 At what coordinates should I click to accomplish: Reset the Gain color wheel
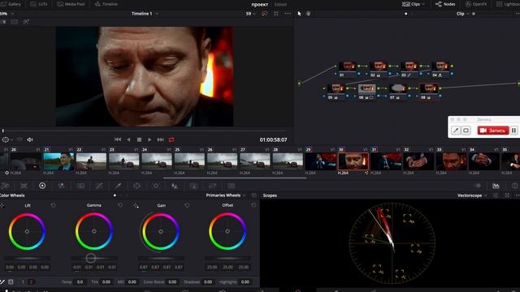(x=187, y=205)
